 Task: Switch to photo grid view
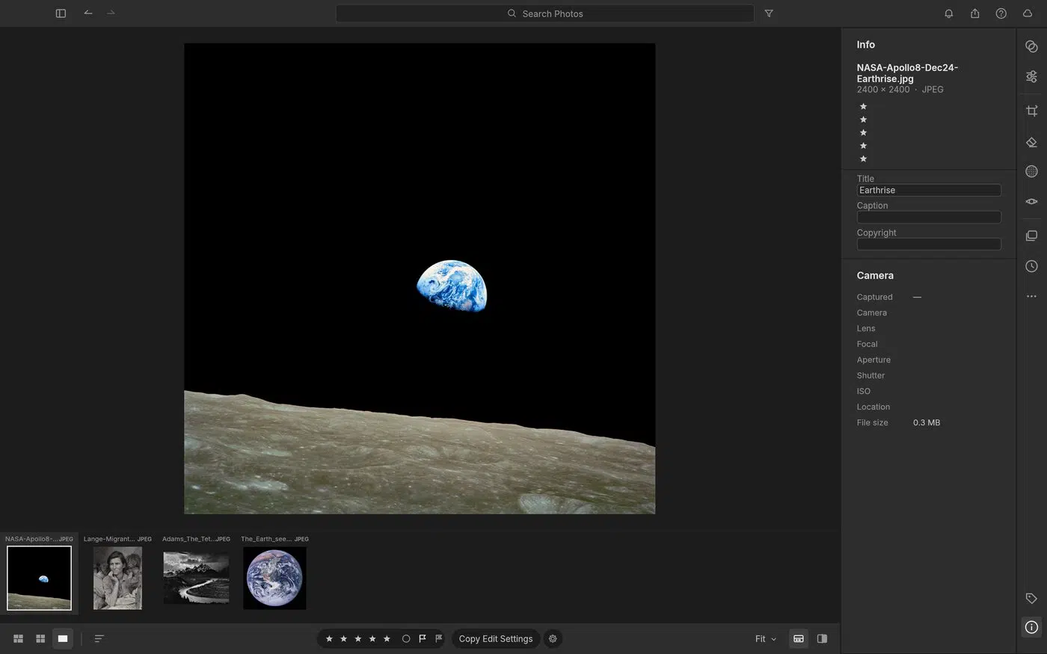point(18,638)
